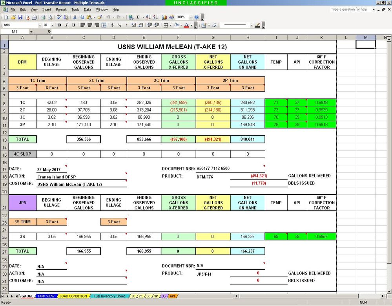Open the Tools menu
Image resolution: width=392 pixels, height=306 pixels.
(75, 9)
